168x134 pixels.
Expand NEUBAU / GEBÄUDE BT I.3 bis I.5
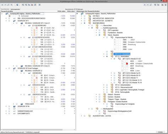[13, 66]
